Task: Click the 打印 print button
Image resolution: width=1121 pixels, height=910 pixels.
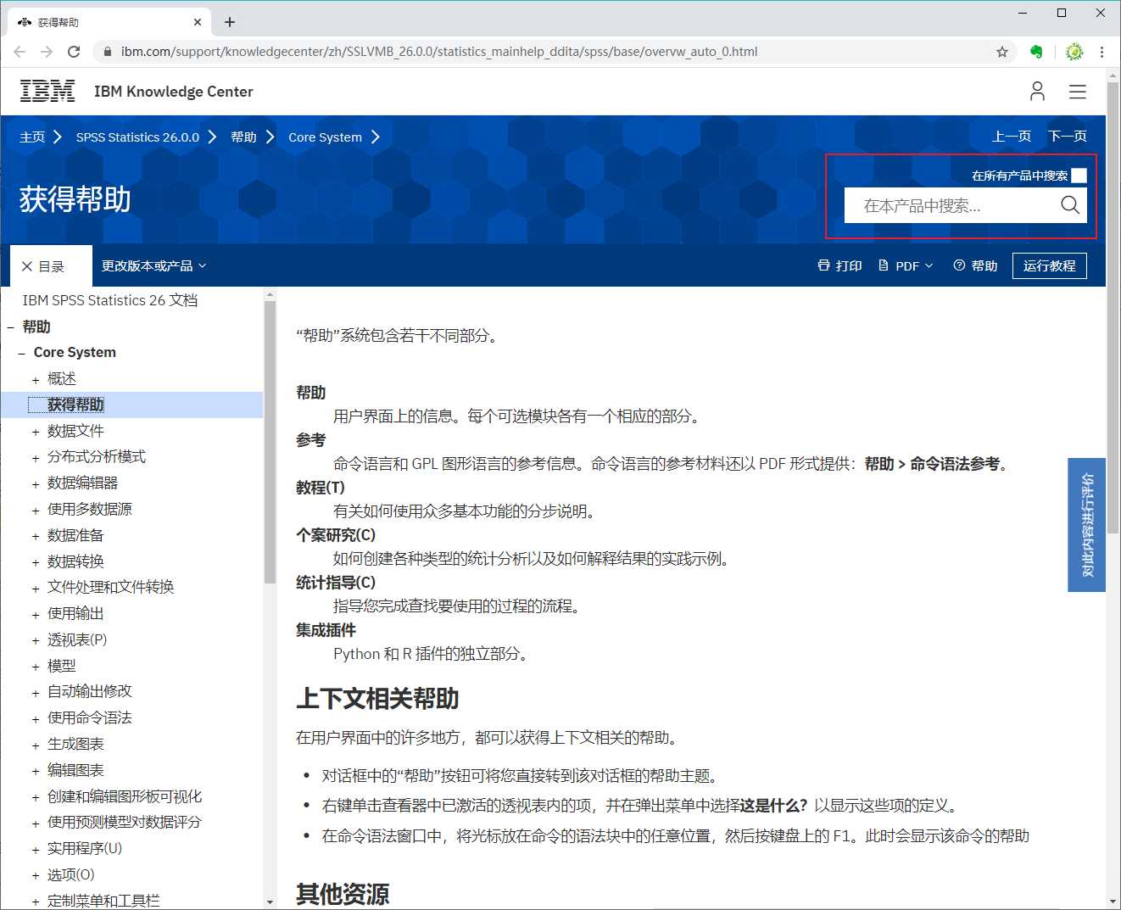Action: (x=839, y=265)
